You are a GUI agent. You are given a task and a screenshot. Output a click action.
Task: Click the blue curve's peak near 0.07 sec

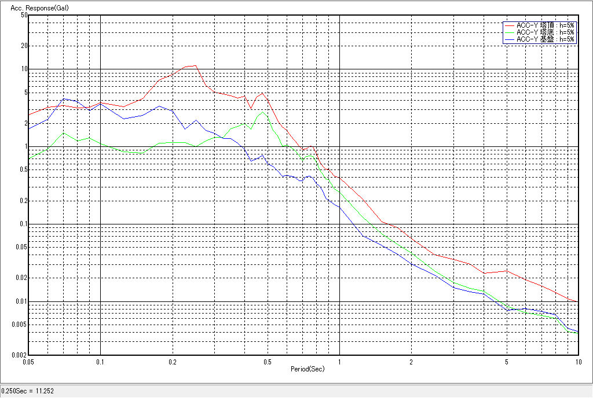(64, 99)
